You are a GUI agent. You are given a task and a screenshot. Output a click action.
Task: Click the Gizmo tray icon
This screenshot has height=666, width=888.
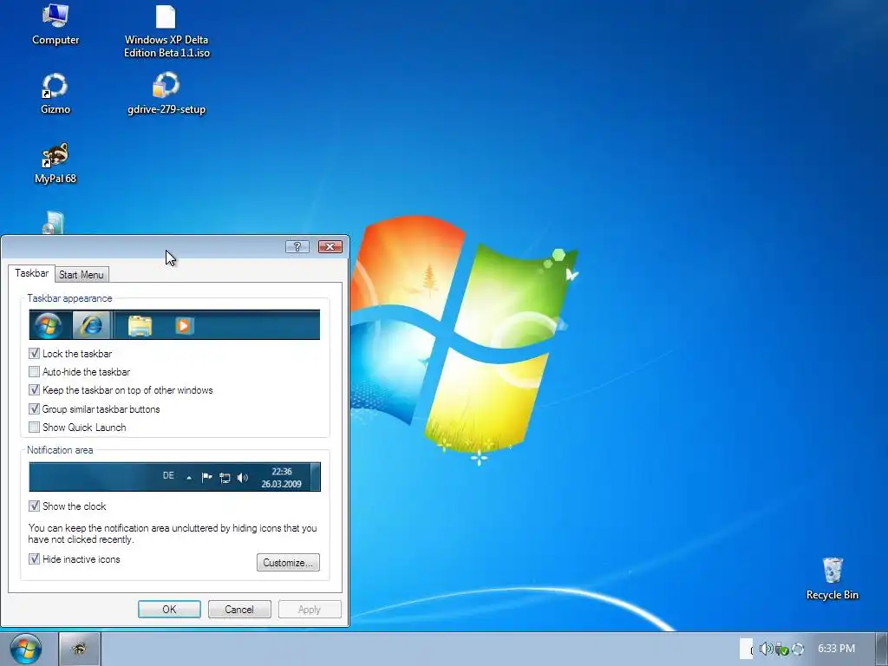(x=798, y=649)
